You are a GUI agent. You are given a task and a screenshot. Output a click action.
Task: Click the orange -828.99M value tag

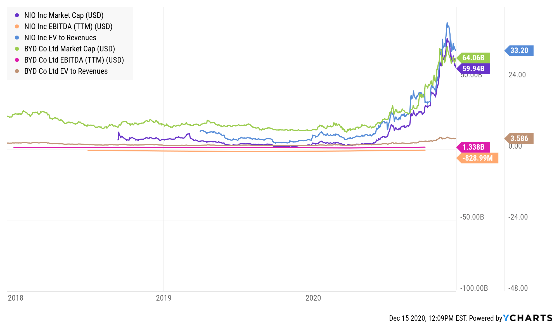tap(477, 158)
